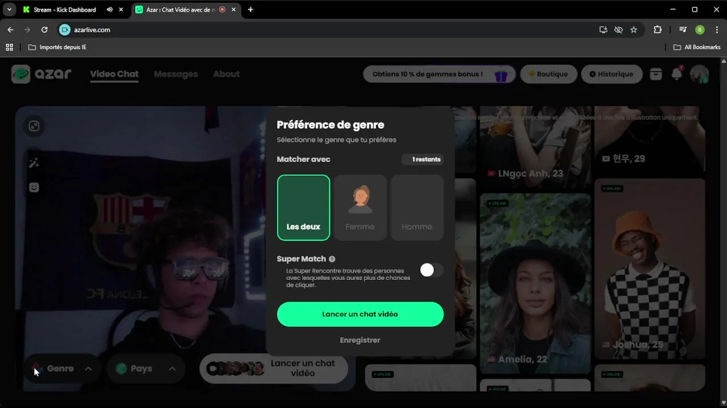The height and width of the screenshot is (408, 727).
Task: Open the Video Chat tab
Action: [x=114, y=74]
